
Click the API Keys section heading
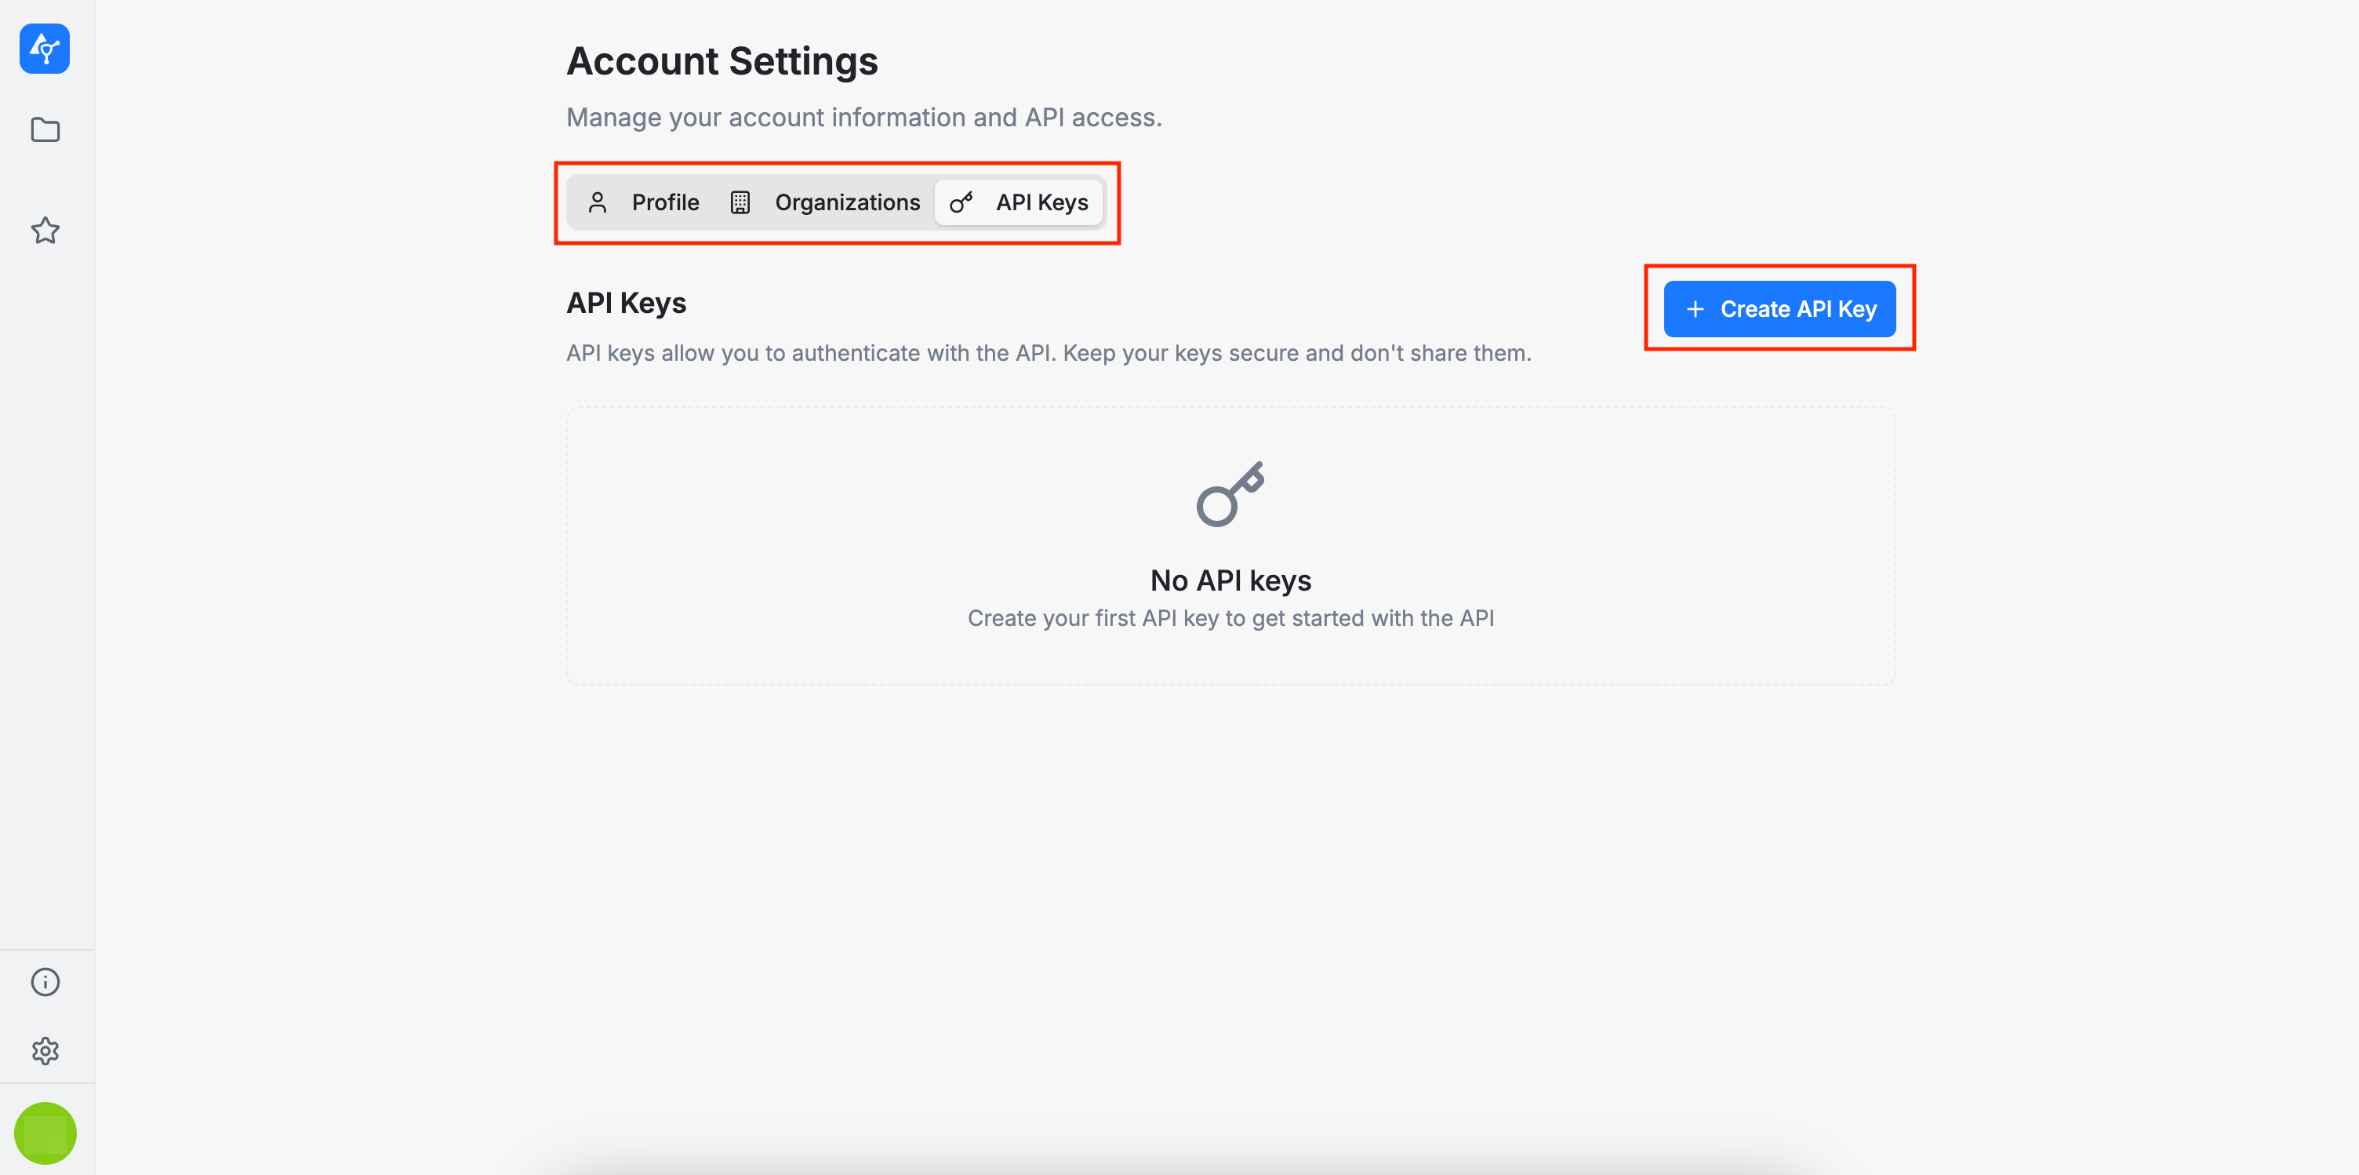pyautogui.click(x=627, y=303)
